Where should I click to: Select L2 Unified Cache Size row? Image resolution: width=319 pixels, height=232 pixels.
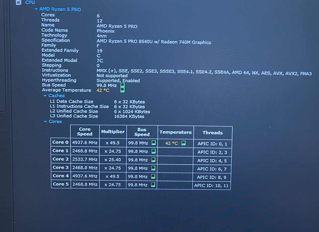click(100, 111)
